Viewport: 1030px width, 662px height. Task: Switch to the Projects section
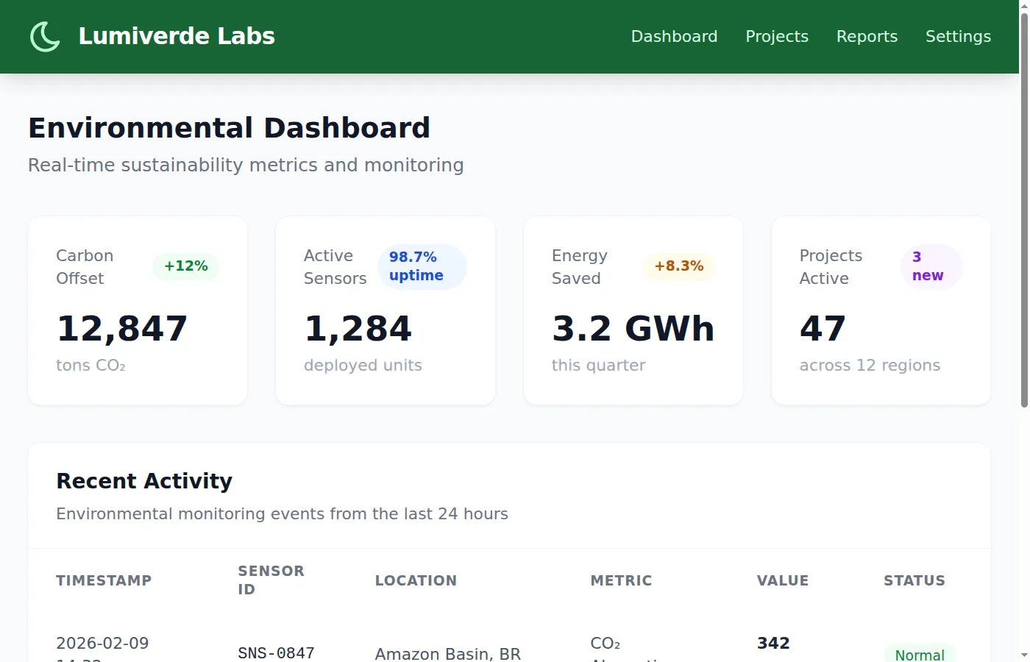[777, 36]
